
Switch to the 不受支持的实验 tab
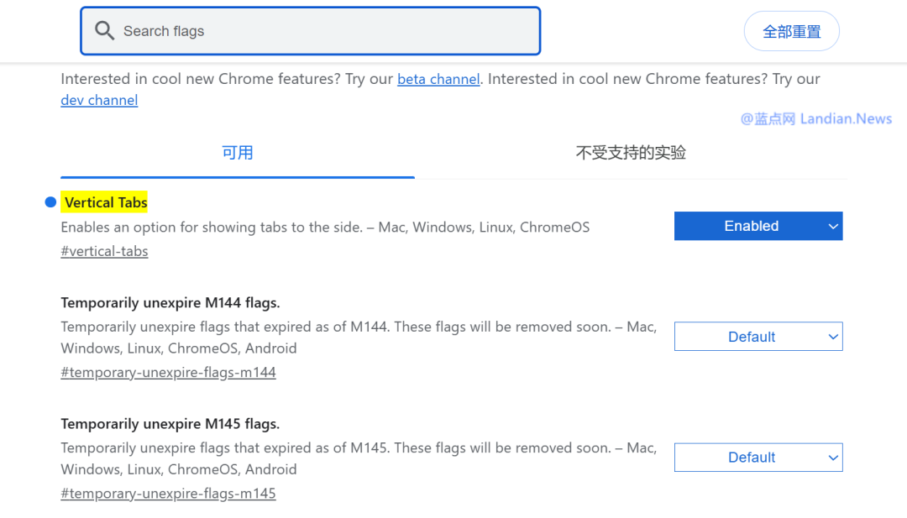click(x=631, y=152)
